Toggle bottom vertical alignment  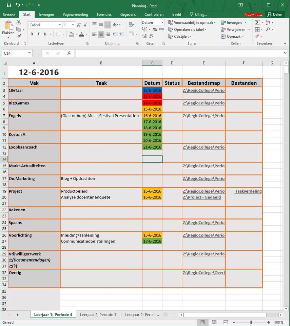[108, 25]
